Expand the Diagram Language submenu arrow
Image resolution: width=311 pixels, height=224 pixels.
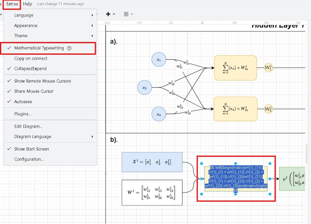pos(92,137)
